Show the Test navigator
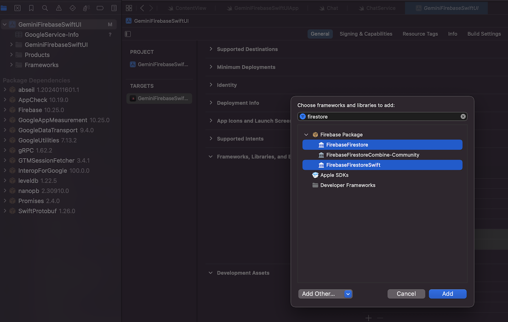Image resolution: width=508 pixels, height=322 pixels. [73, 8]
